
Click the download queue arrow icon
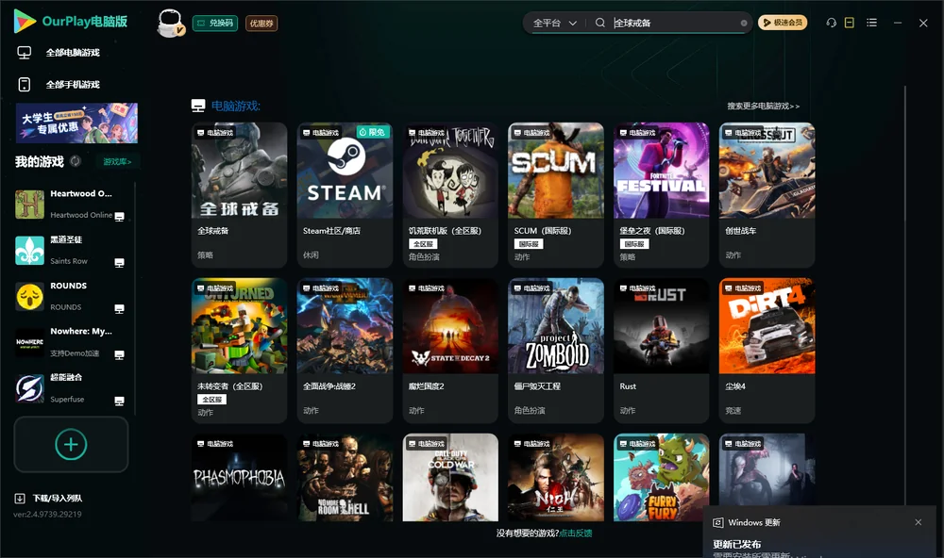pyautogui.click(x=19, y=498)
